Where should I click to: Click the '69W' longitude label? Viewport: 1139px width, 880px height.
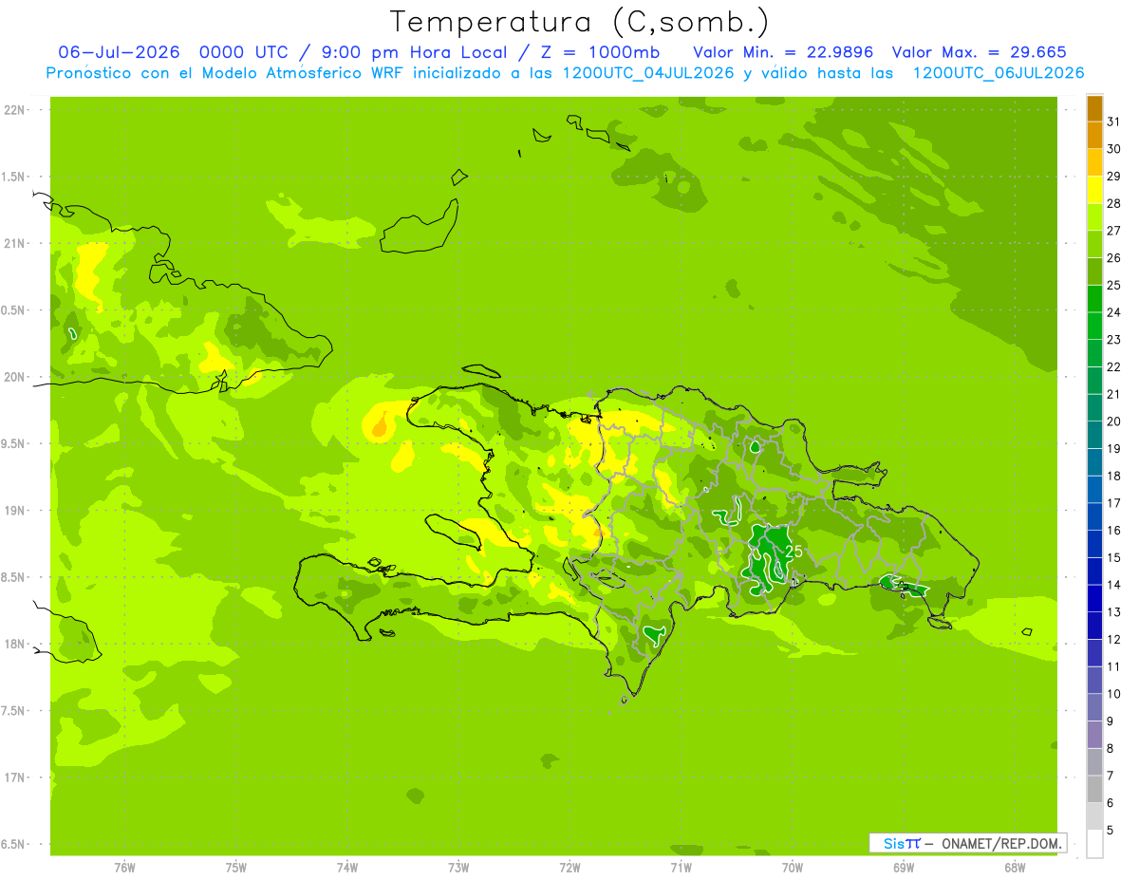click(904, 867)
